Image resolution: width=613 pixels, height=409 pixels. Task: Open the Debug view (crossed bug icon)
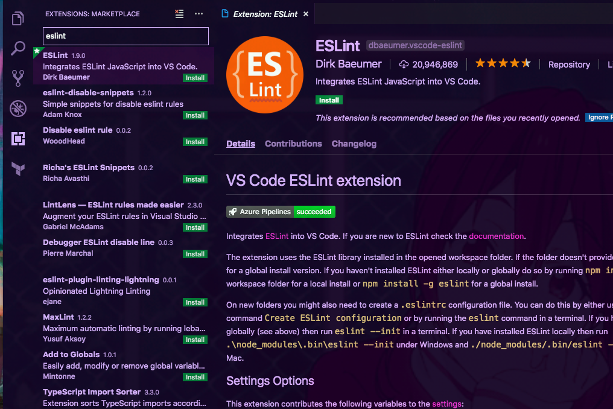[18, 109]
